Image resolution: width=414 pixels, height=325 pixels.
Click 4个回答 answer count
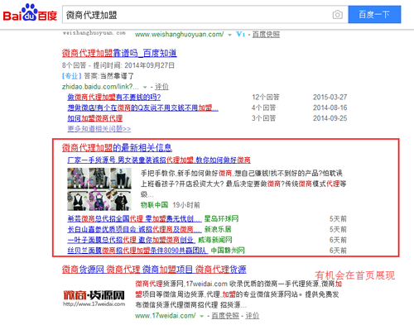click(263, 108)
